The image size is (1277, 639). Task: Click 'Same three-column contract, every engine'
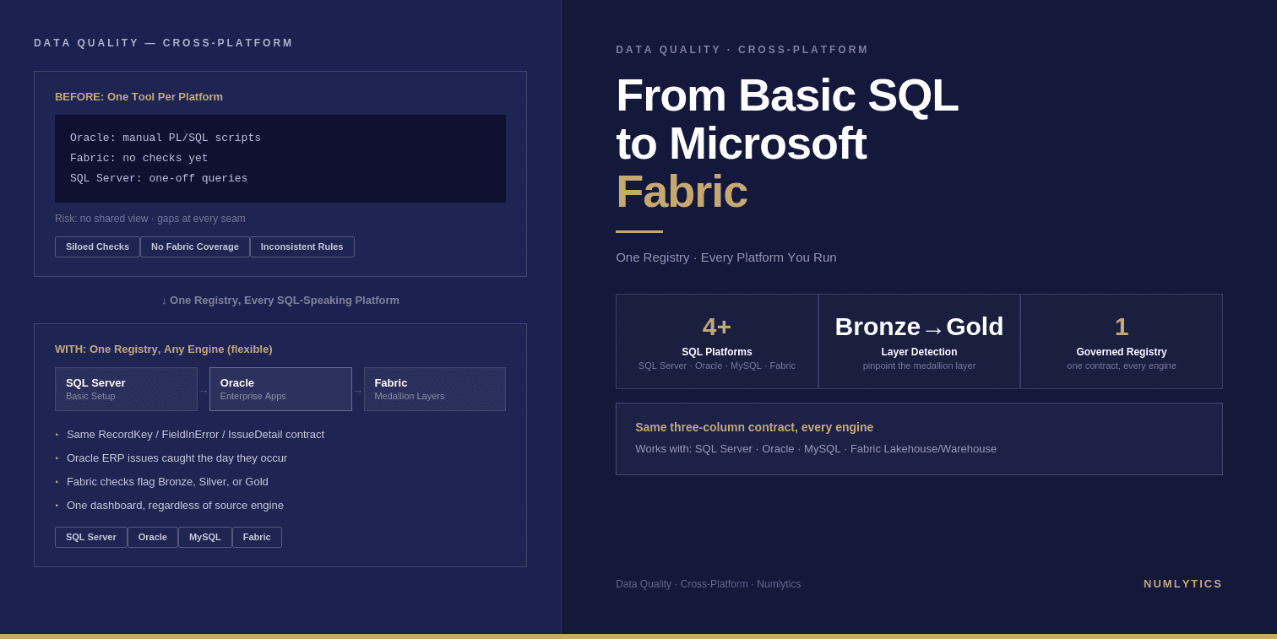754,427
